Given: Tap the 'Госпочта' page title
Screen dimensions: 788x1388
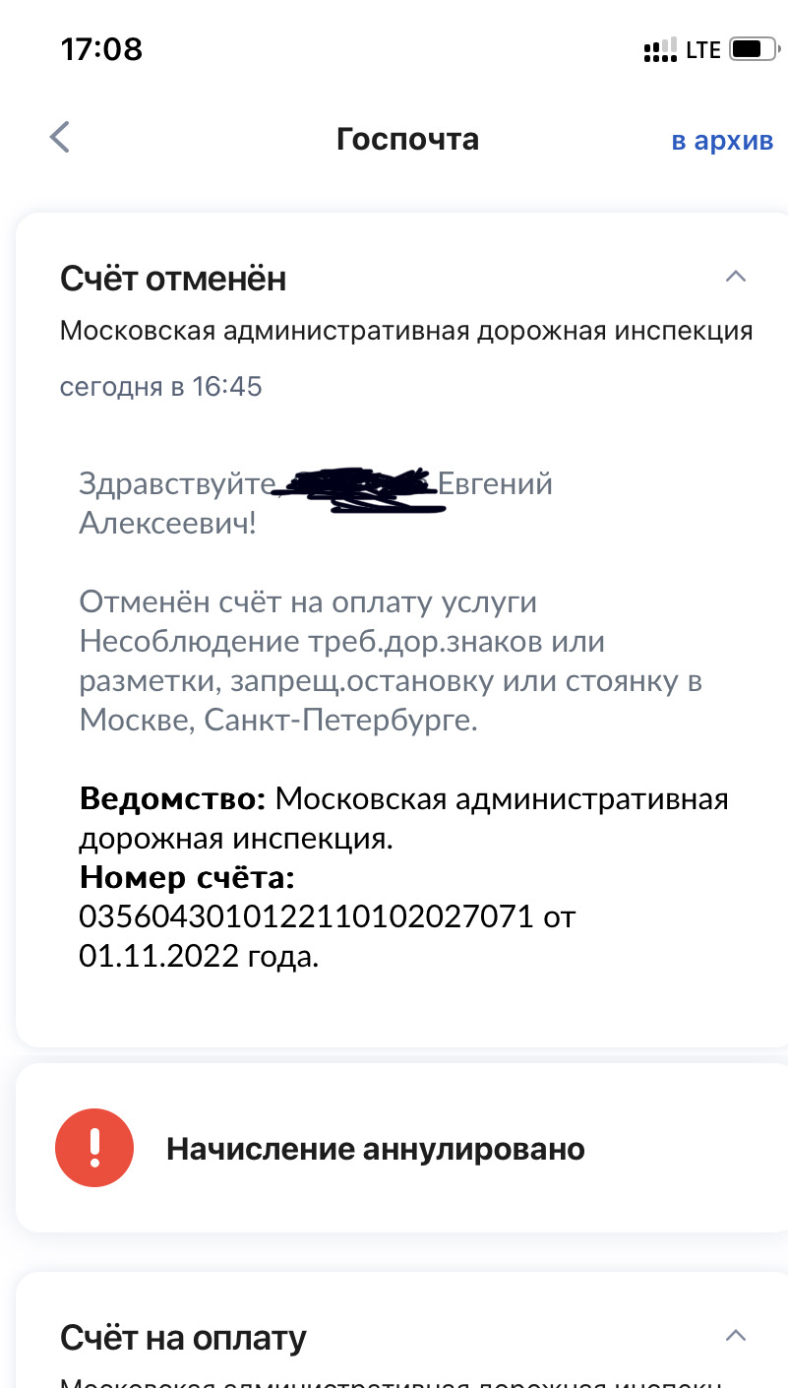Looking at the screenshot, I should (x=407, y=139).
